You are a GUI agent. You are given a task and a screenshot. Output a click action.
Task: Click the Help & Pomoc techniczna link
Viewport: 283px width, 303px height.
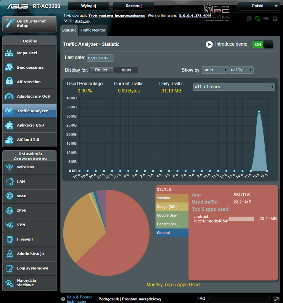pyautogui.click(x=79, y=299)
